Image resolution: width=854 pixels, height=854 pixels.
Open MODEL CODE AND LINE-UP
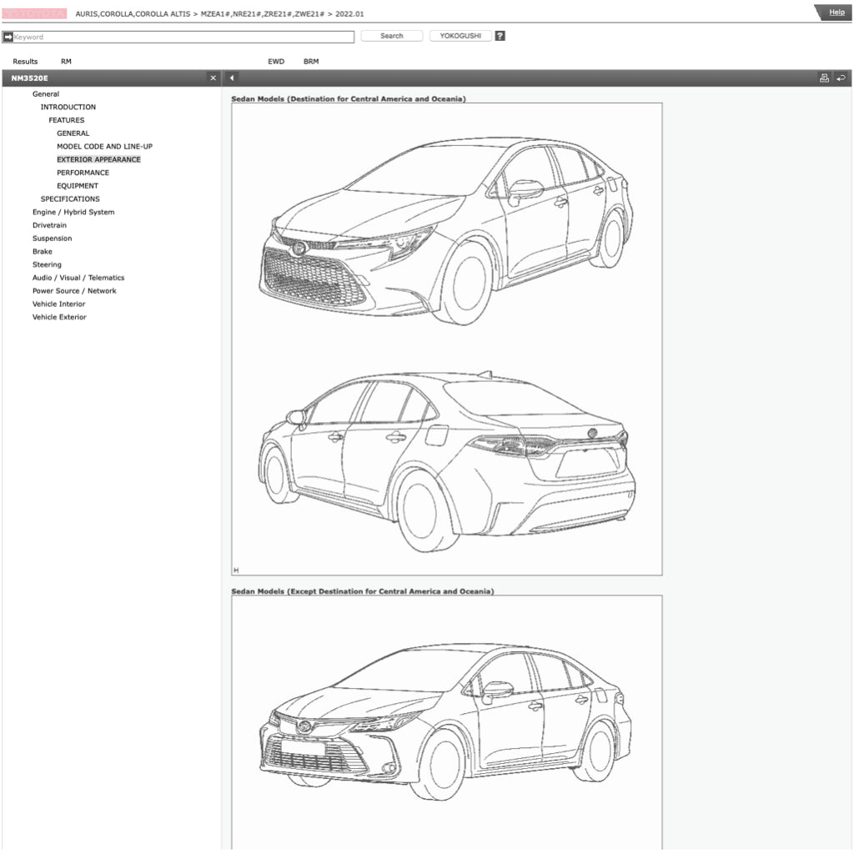pyautogui.click(x=104, y=146)
